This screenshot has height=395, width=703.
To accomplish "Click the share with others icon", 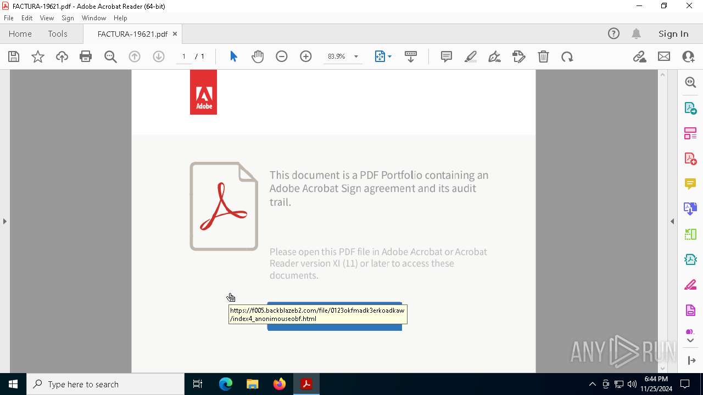I will point(688,57).
